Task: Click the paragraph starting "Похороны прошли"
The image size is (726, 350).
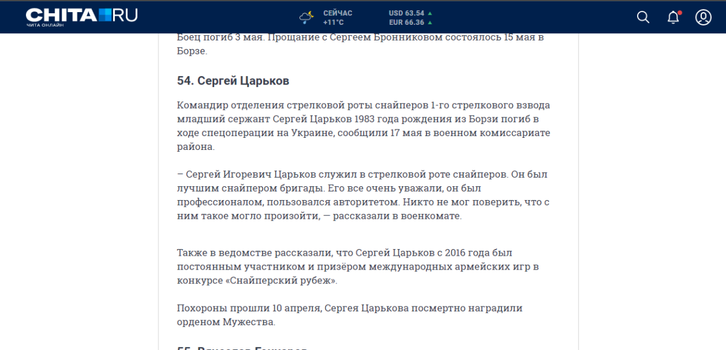Action: 350,315
